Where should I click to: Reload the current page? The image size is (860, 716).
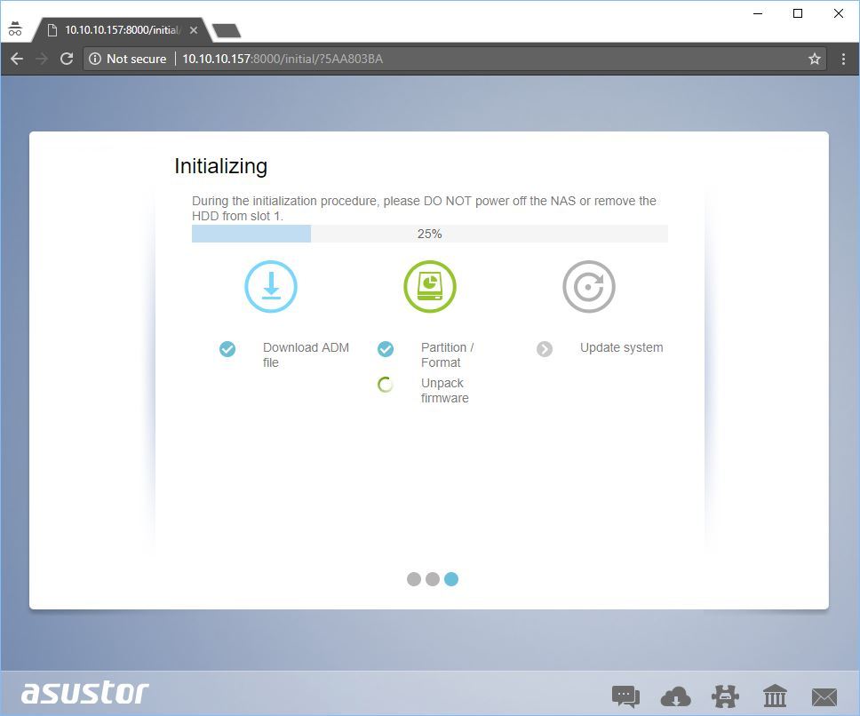coord(66,59)
